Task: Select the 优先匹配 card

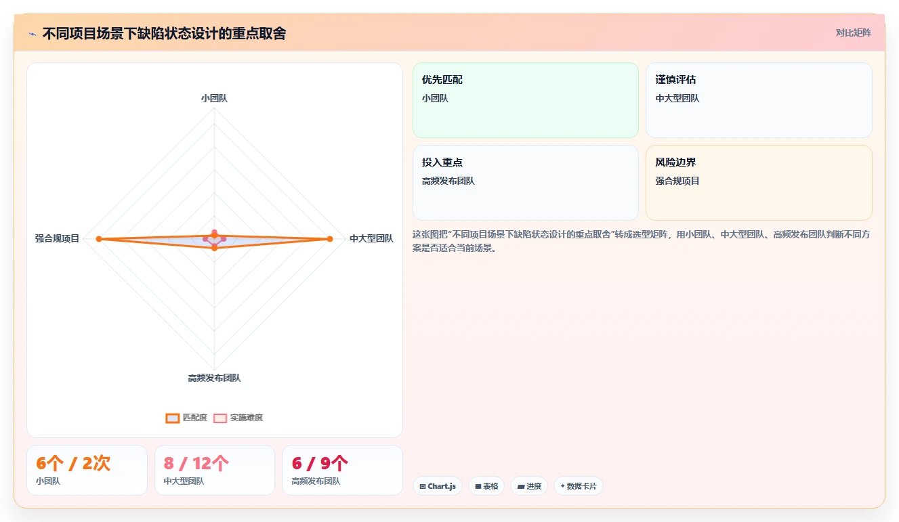Action: 525,100
